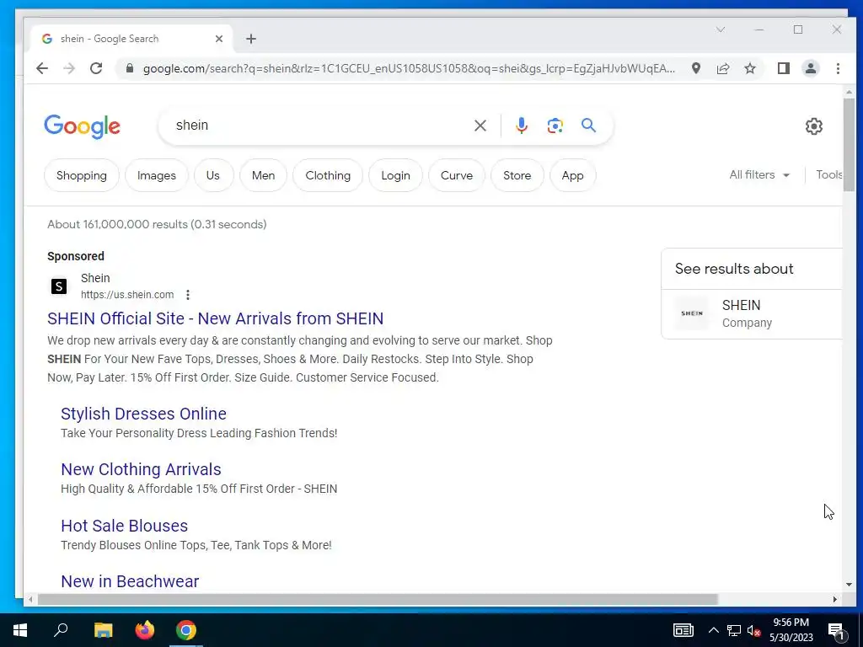Search by image with Google Lens icon
This screenshot has width=863, height=647.
point(555,126)
